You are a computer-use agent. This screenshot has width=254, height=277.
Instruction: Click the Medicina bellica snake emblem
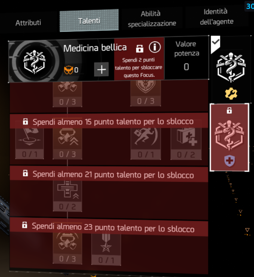point(35,62)
